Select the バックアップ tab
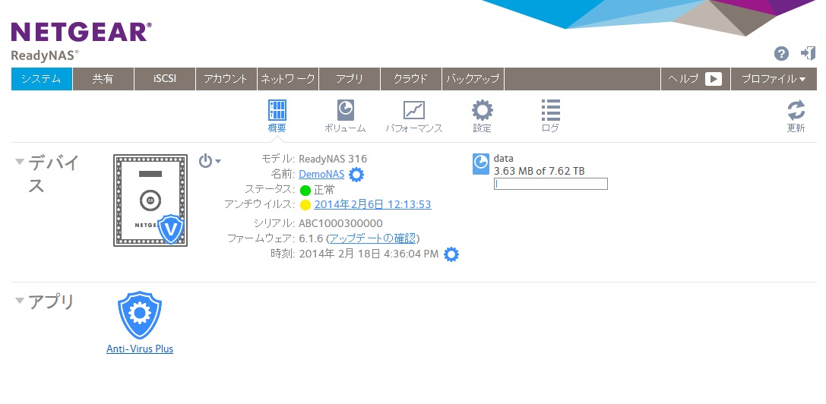 pos(473,79)
